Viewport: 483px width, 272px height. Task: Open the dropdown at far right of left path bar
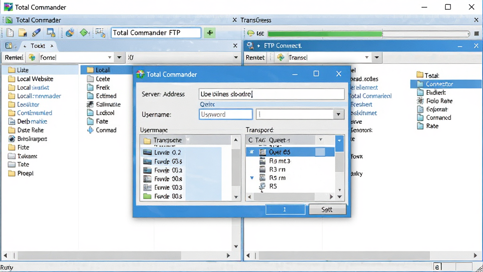[x=236, y=57]
